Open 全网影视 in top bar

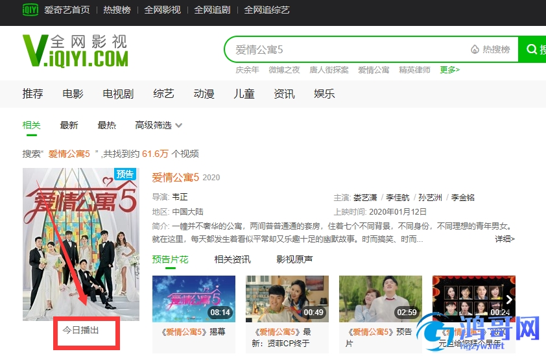tap(162, 10)
